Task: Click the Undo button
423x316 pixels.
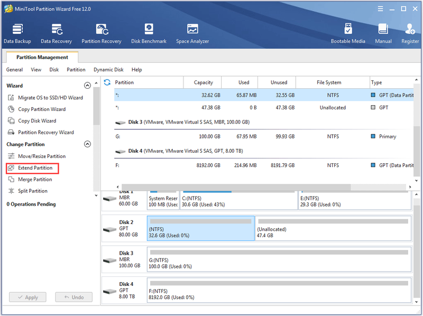Action: [73, 297]
